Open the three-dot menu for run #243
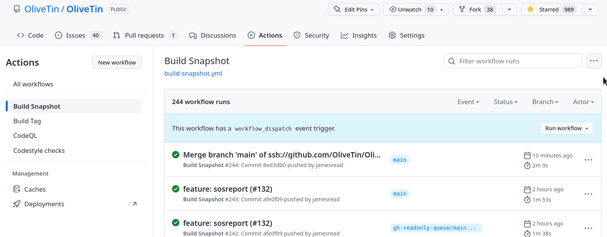Image resolution: width=607 pixels, height=237 pixels. [588, 194]
